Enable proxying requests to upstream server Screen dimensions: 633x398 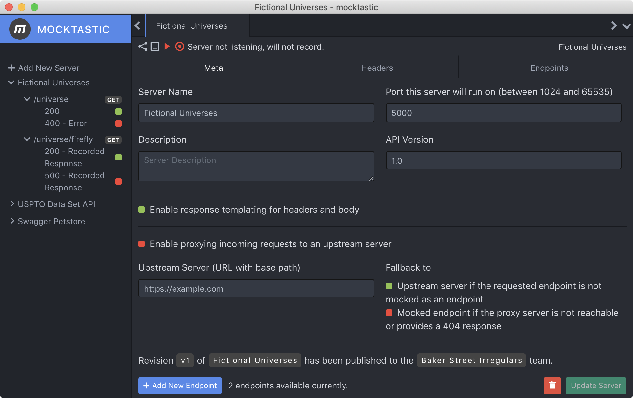tap(141, 244)
